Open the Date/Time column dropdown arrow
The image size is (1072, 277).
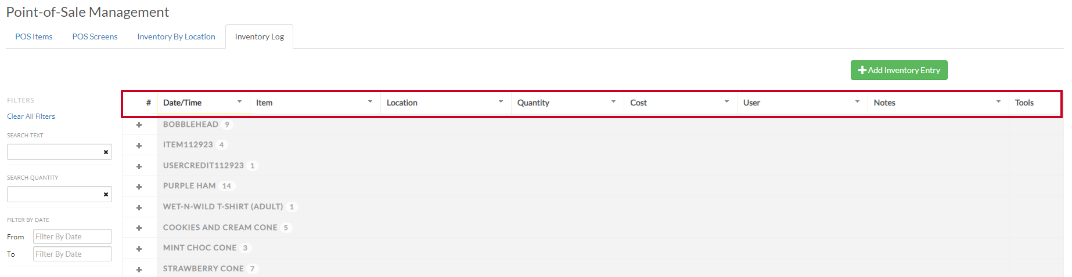click(239, 102)
